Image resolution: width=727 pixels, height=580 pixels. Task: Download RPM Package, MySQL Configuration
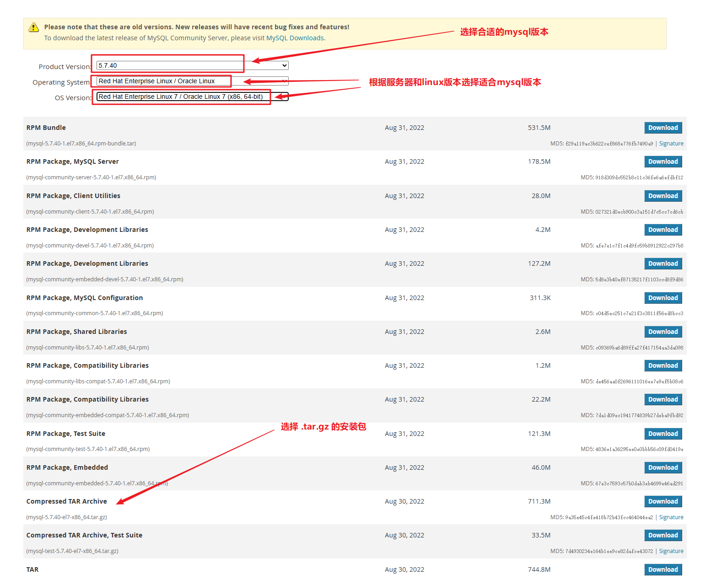(x=663, y=298)
